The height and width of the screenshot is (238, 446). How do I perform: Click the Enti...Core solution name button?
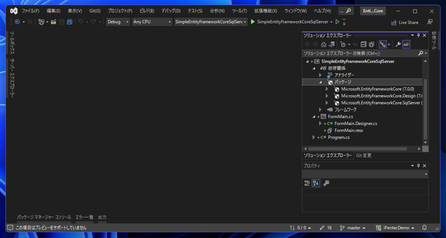373,11
